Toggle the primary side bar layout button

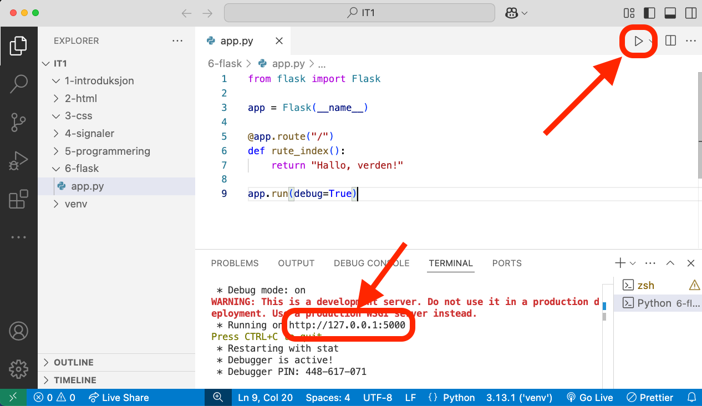tap(649, 13)
